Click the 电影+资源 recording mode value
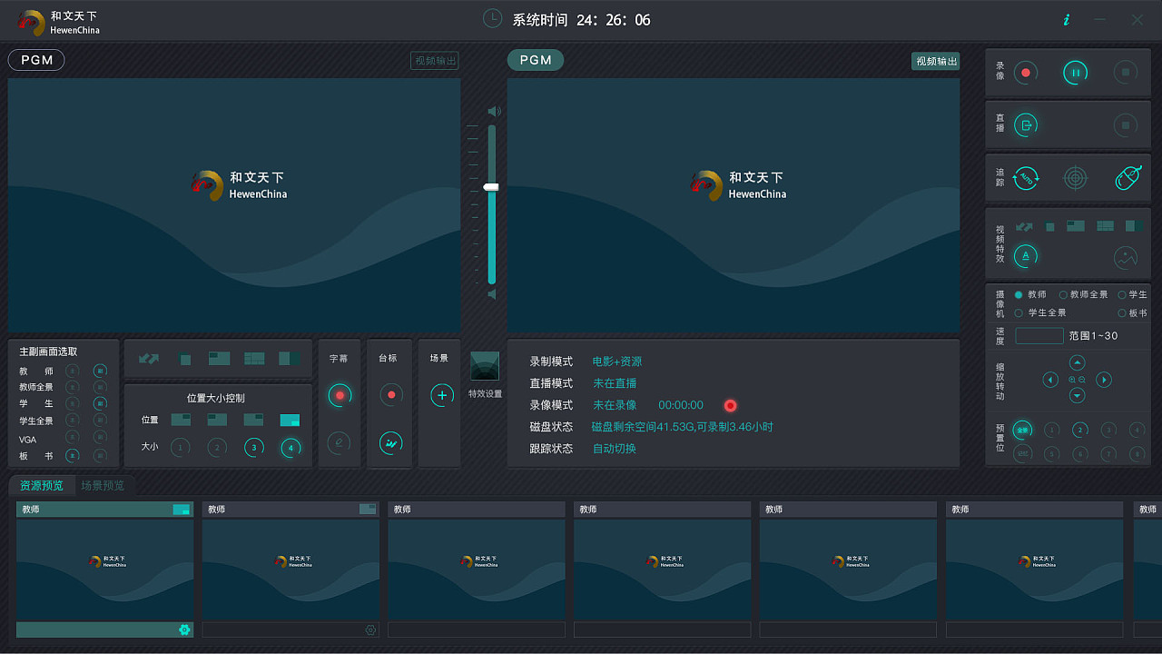The height and width of the screenshot is (654, 1162). pyautogui.click(x=617, y=362)
